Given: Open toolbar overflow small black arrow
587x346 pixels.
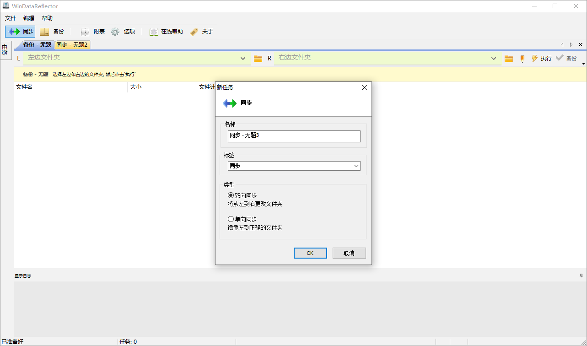Looking at the screenshot, I should (583, 63).
